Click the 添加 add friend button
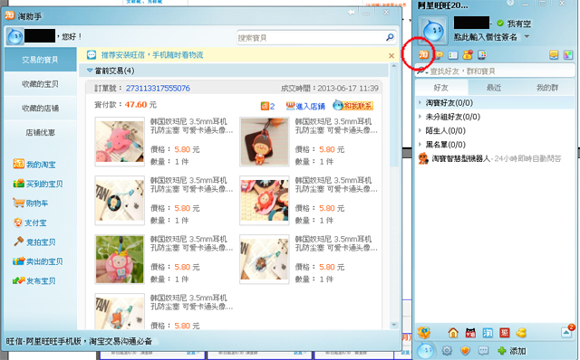 click(512, 351)
